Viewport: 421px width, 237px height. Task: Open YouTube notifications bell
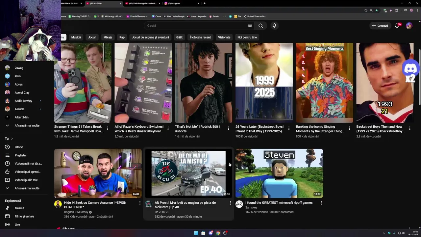(x=397, y=26)
